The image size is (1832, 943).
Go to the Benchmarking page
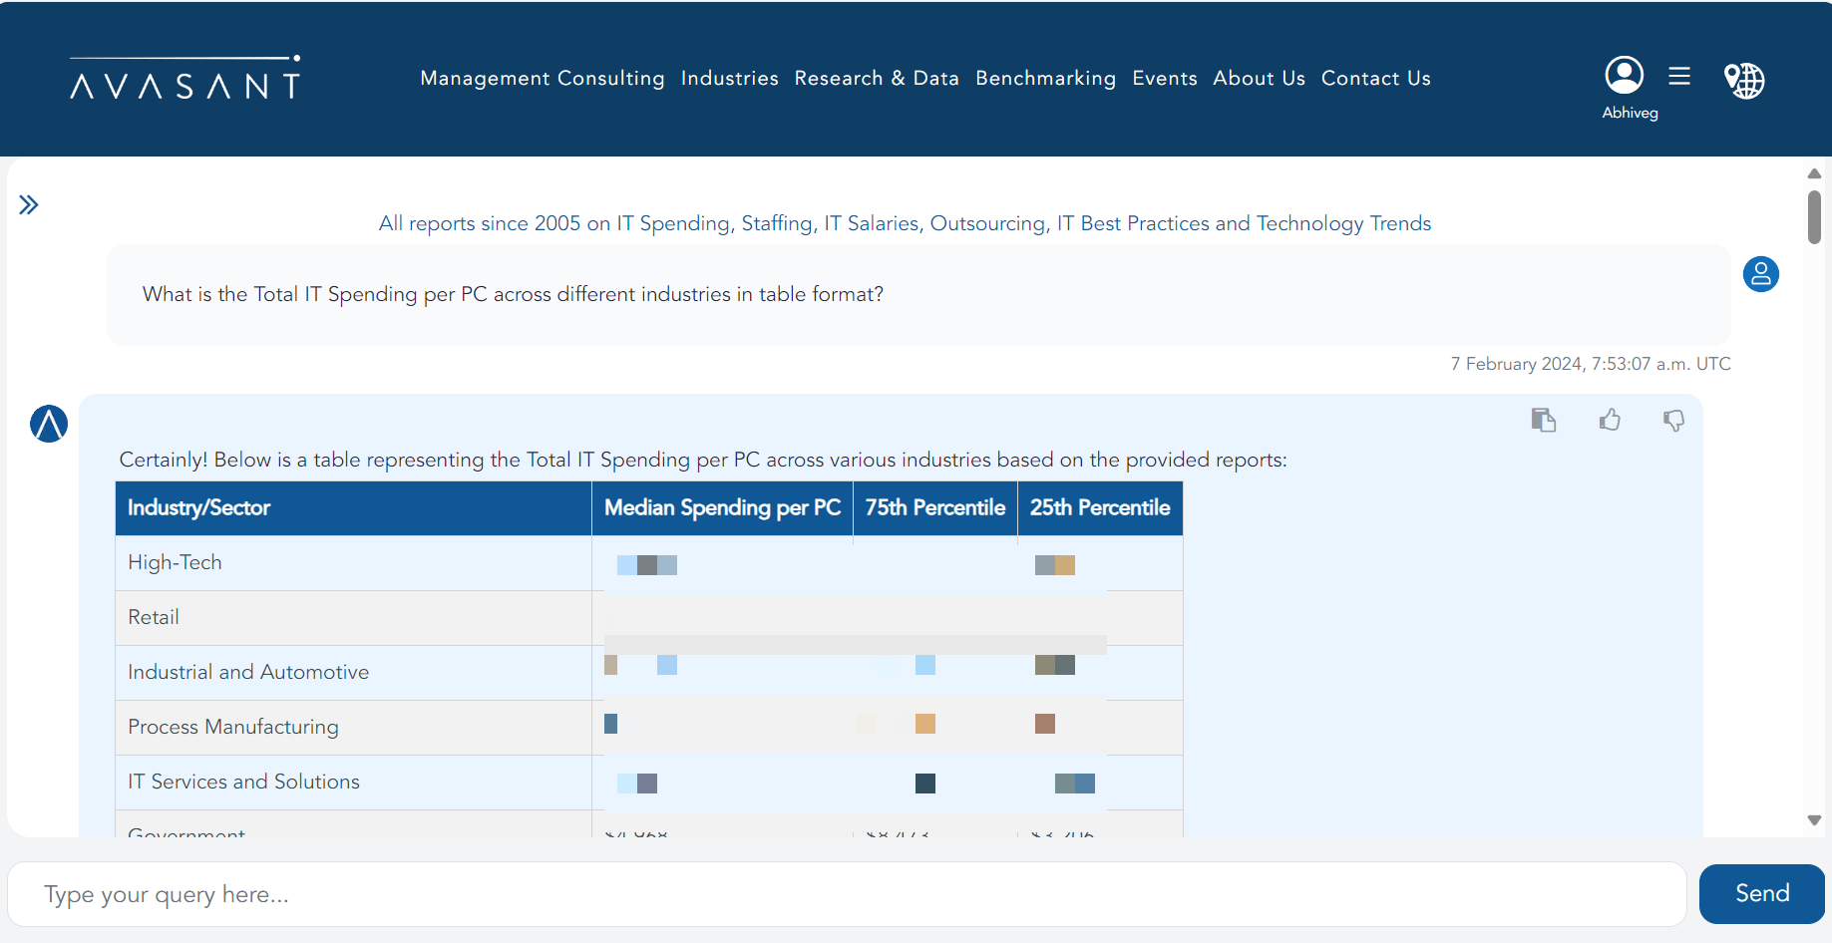click(1045, 78)
